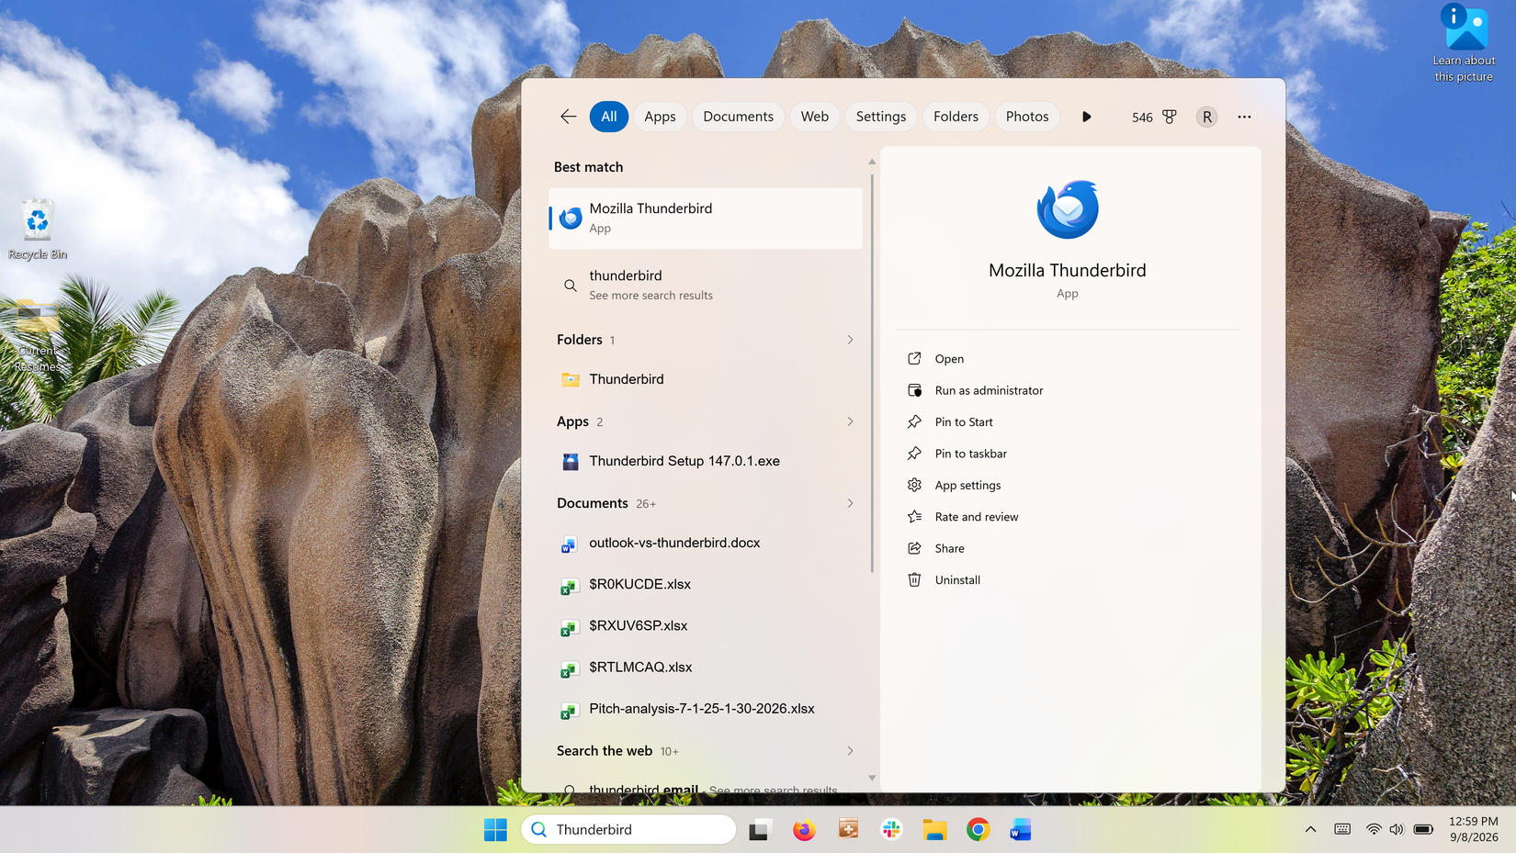Expand the Documents results section
The width and height of the screenshot is (1516, 853).
click(x=850, y=503)
